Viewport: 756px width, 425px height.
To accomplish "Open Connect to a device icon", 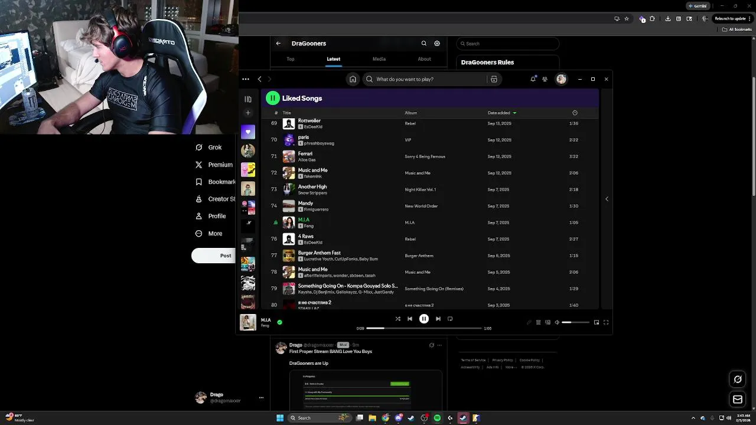I will 548,322.
